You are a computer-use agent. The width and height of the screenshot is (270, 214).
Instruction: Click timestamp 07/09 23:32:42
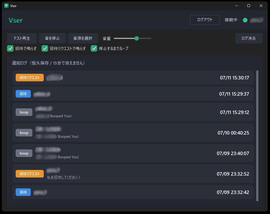(x=233, y=192)
